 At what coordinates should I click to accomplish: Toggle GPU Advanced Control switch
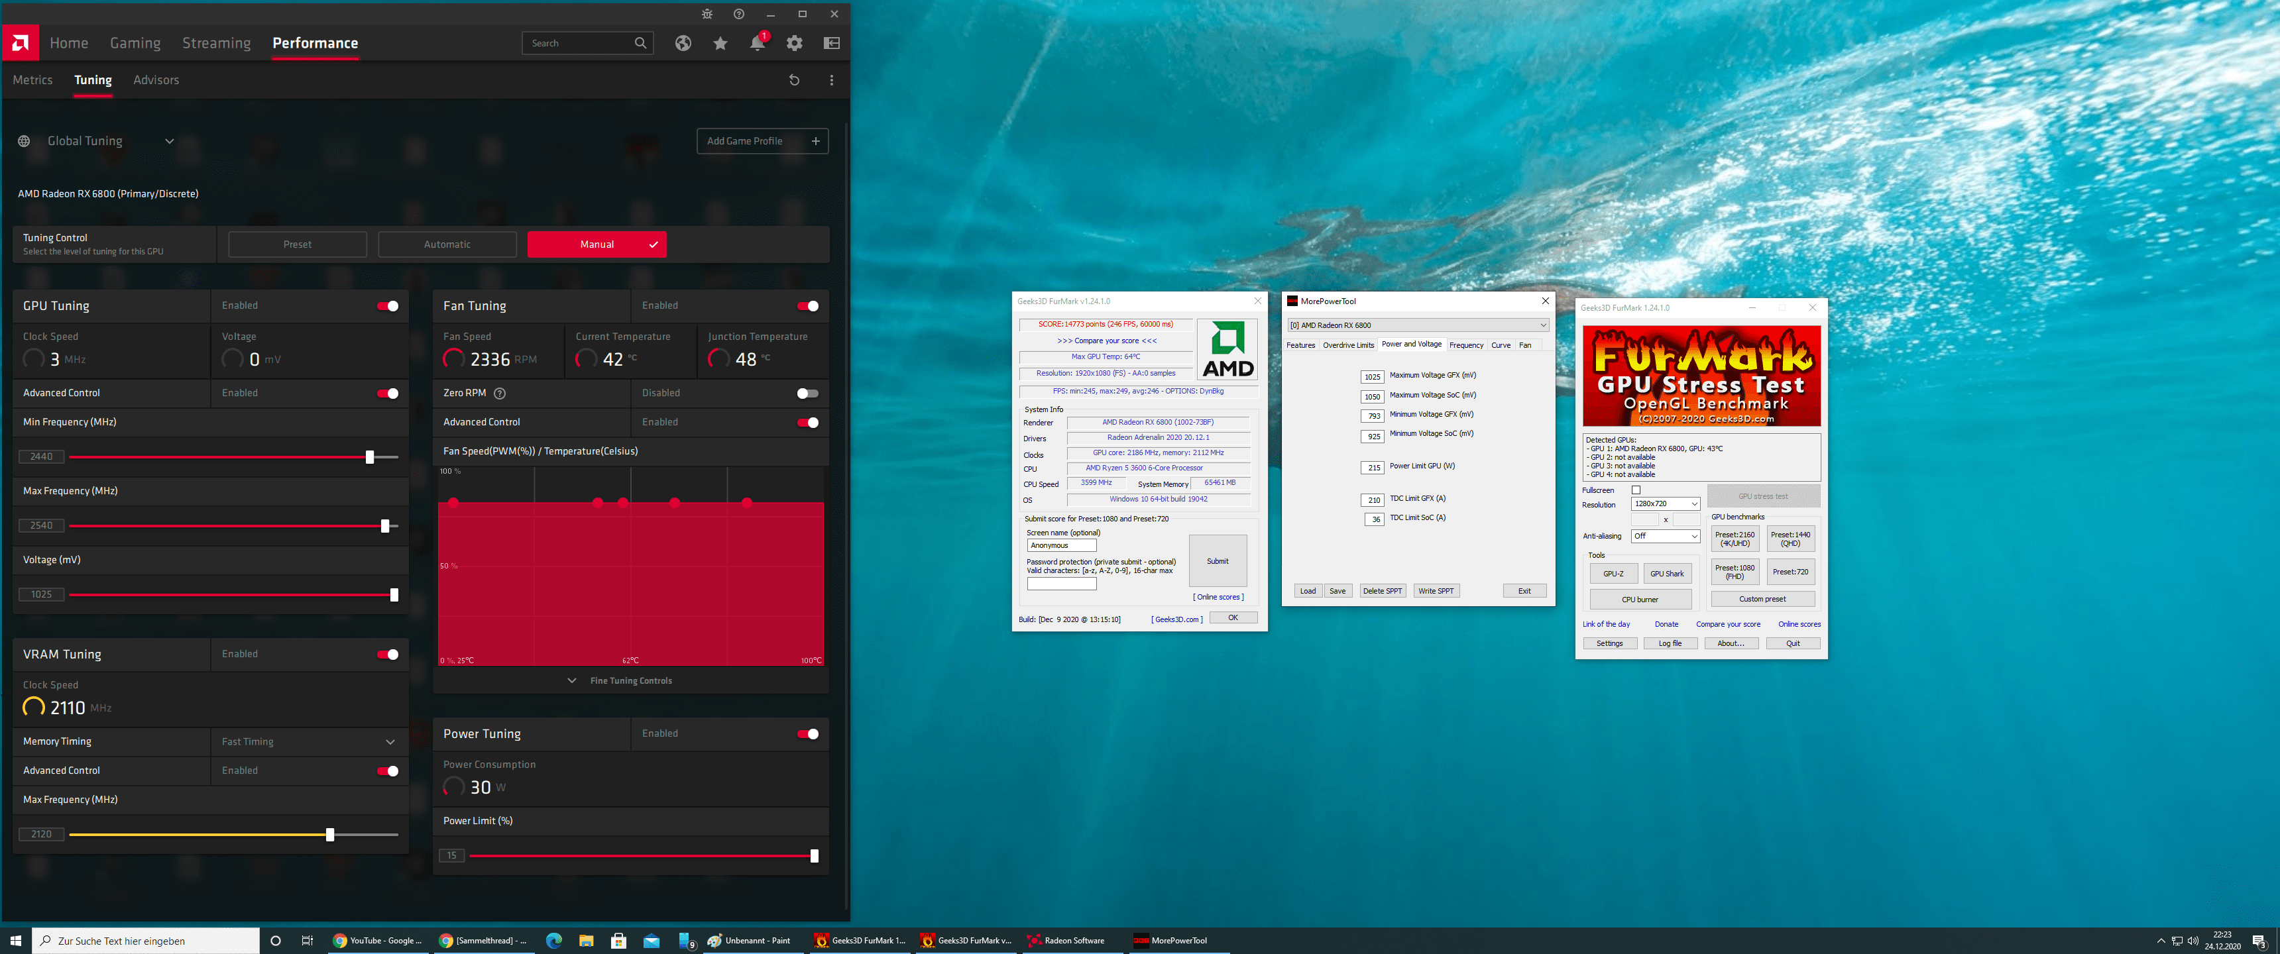[388, 393]
